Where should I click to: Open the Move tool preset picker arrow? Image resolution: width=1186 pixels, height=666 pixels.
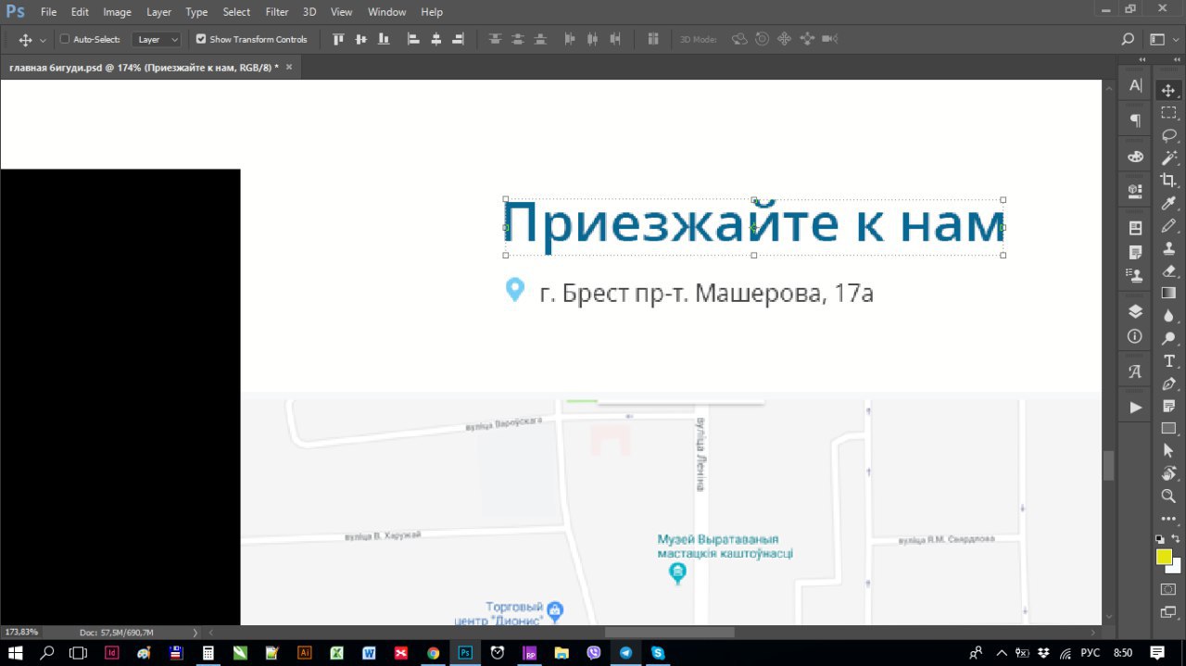[x=43, y=40]
